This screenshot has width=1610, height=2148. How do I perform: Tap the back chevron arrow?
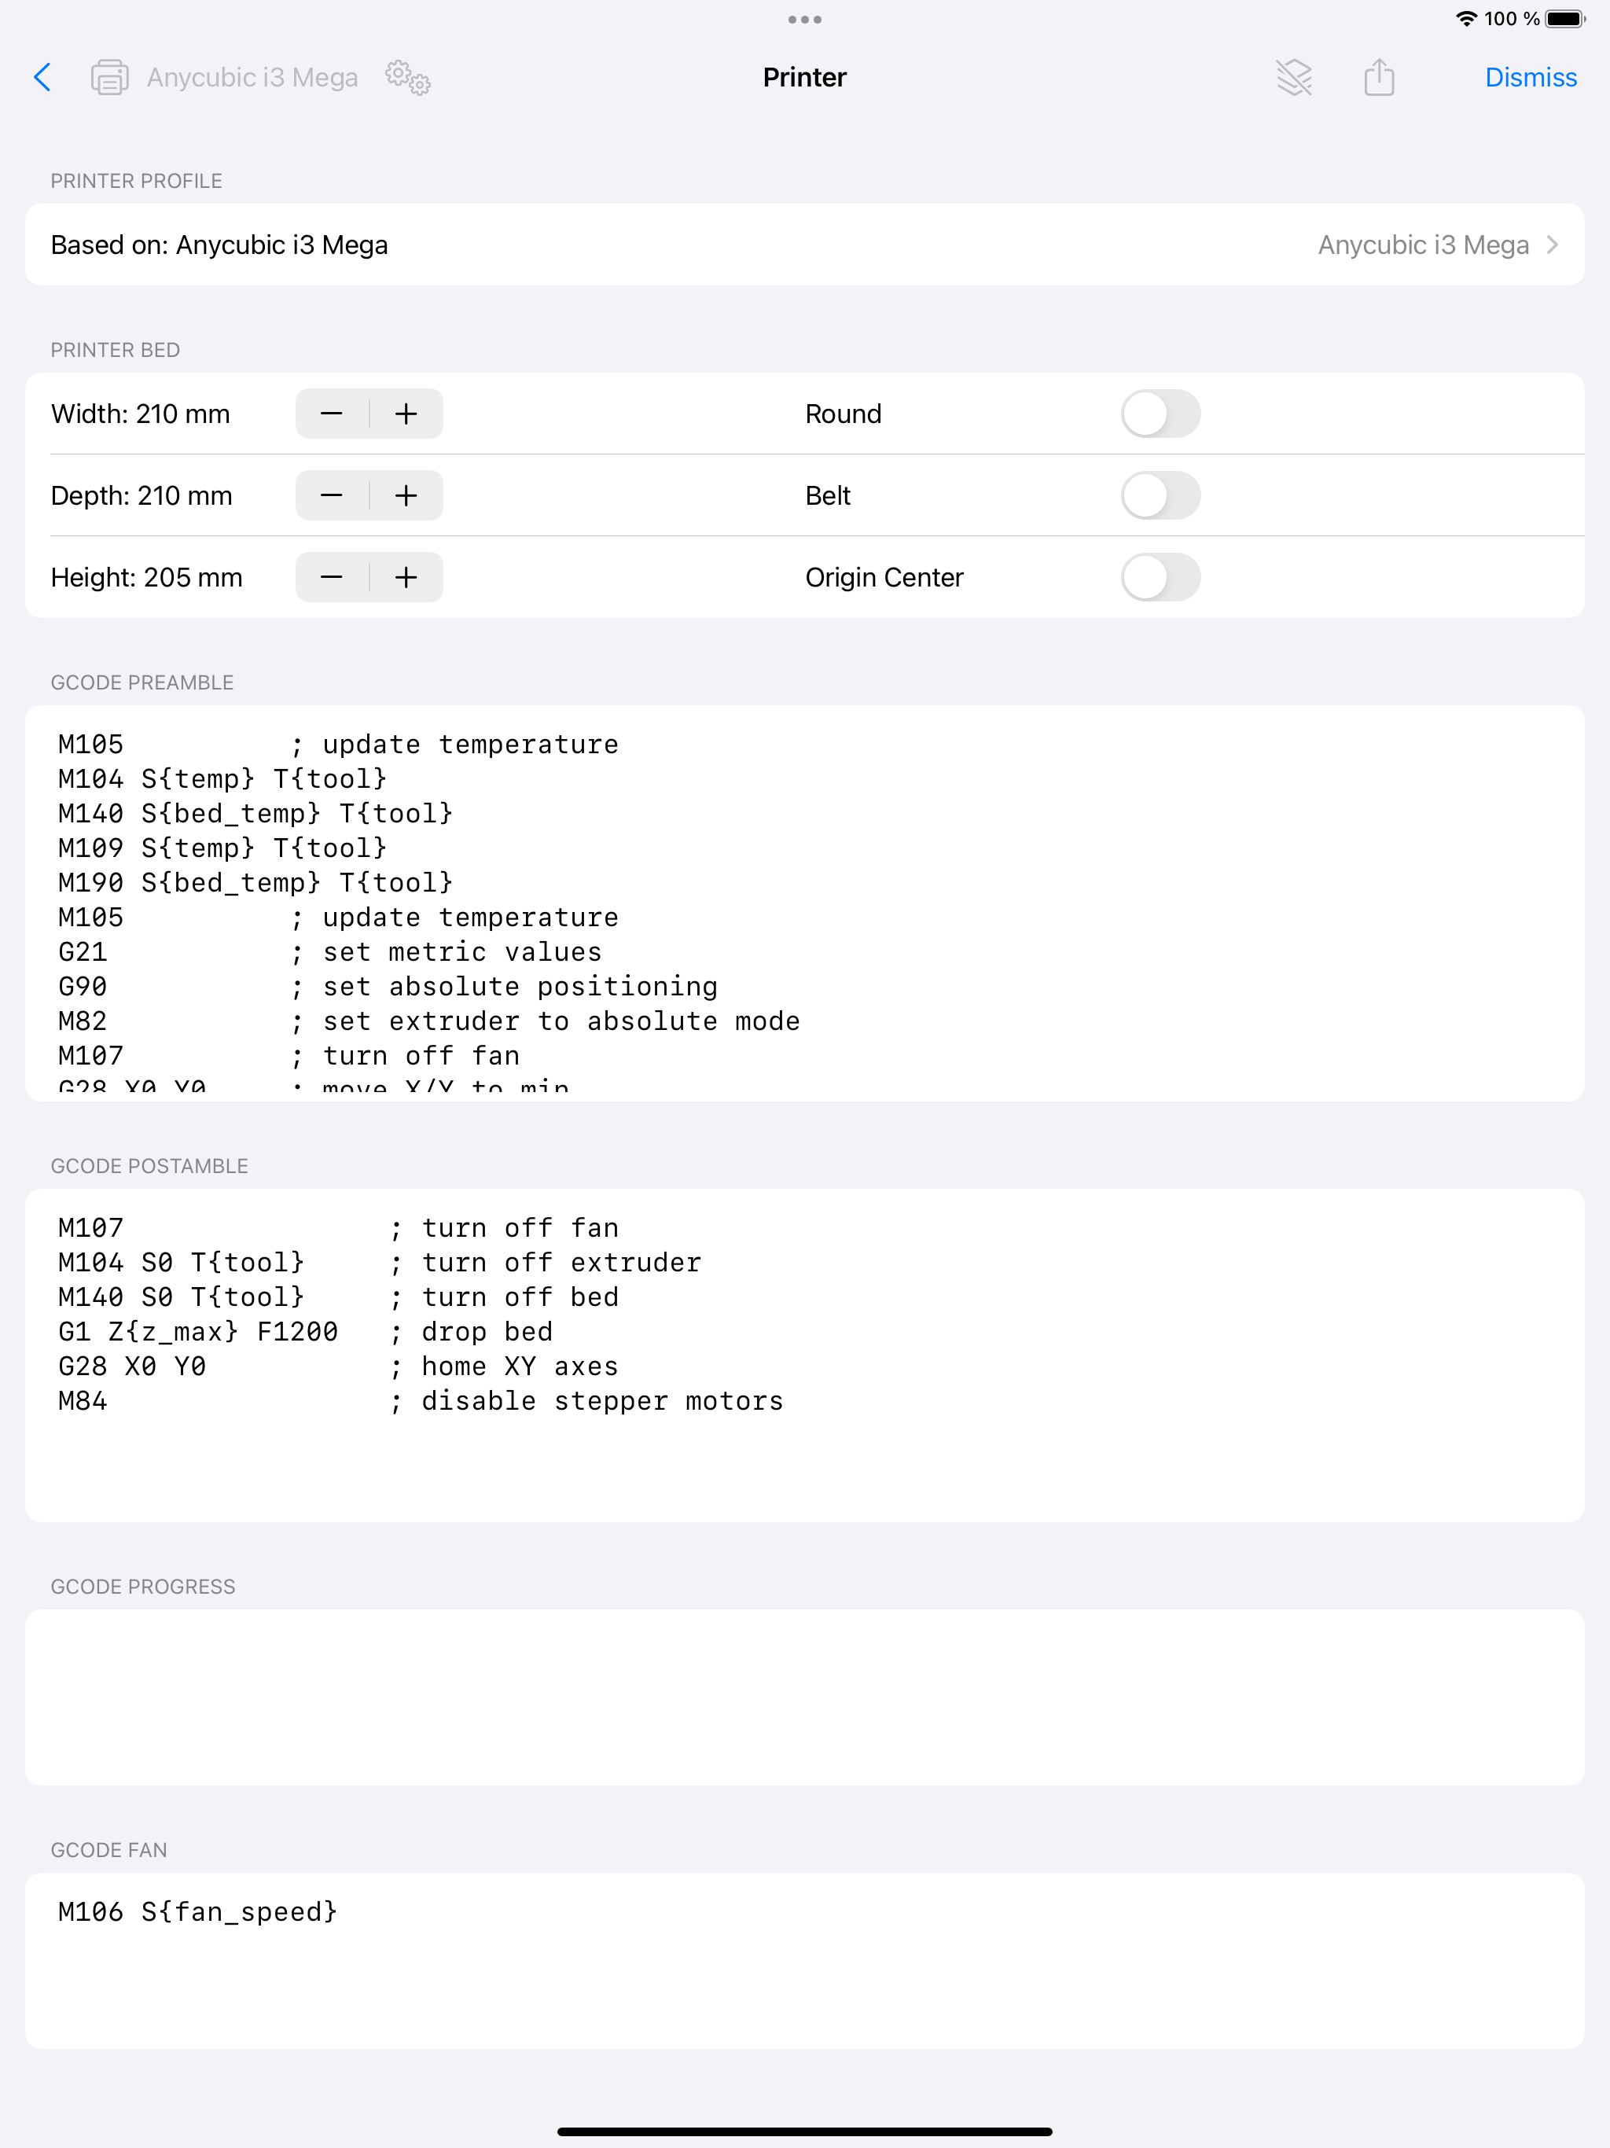tap(42, 78)
